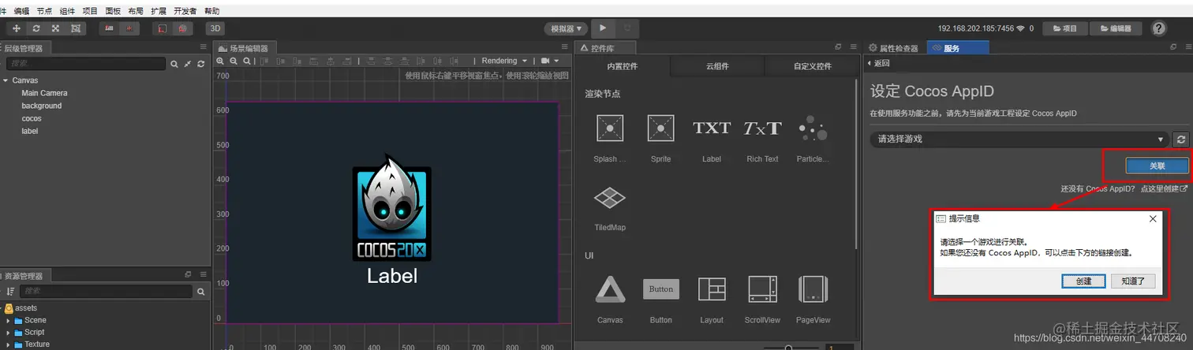The width and height of the screenshot is (1193, 350).
Task: Reset scene editor zoom
Action: point(245,61)
